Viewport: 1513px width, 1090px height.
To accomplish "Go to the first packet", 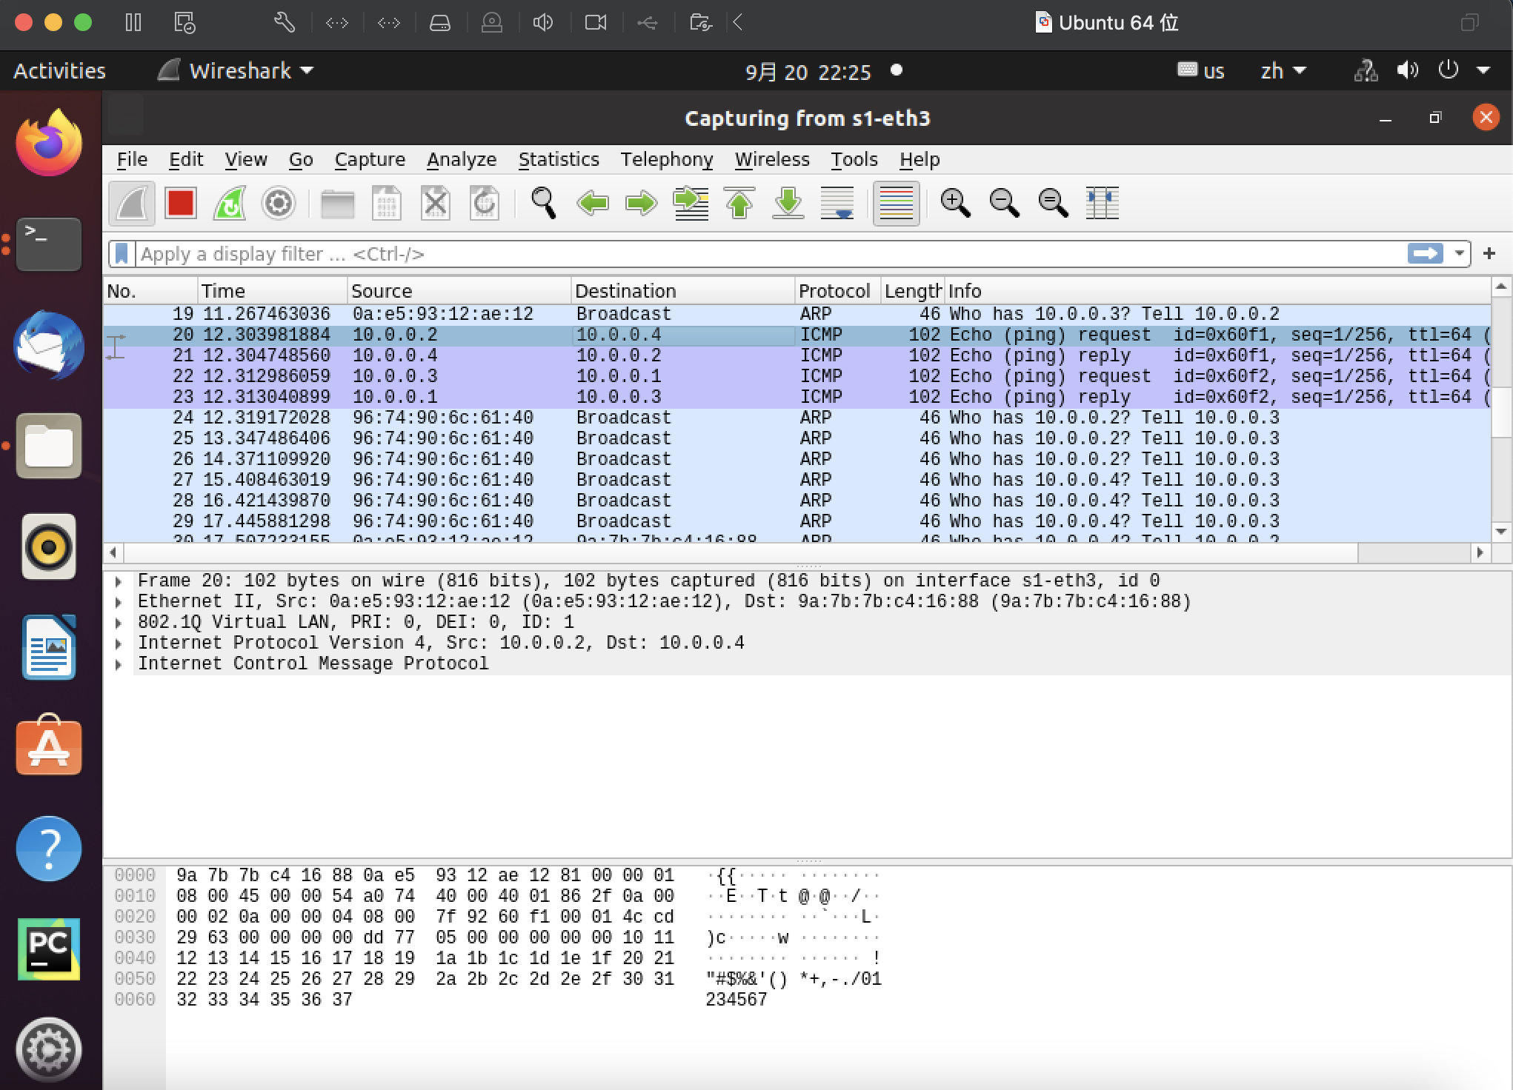I will [x=739, y=203].
